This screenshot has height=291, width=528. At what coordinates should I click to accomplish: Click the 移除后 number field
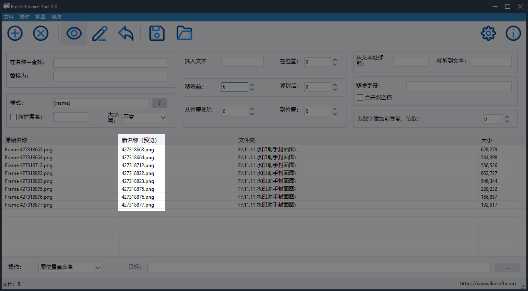point(317,87)
